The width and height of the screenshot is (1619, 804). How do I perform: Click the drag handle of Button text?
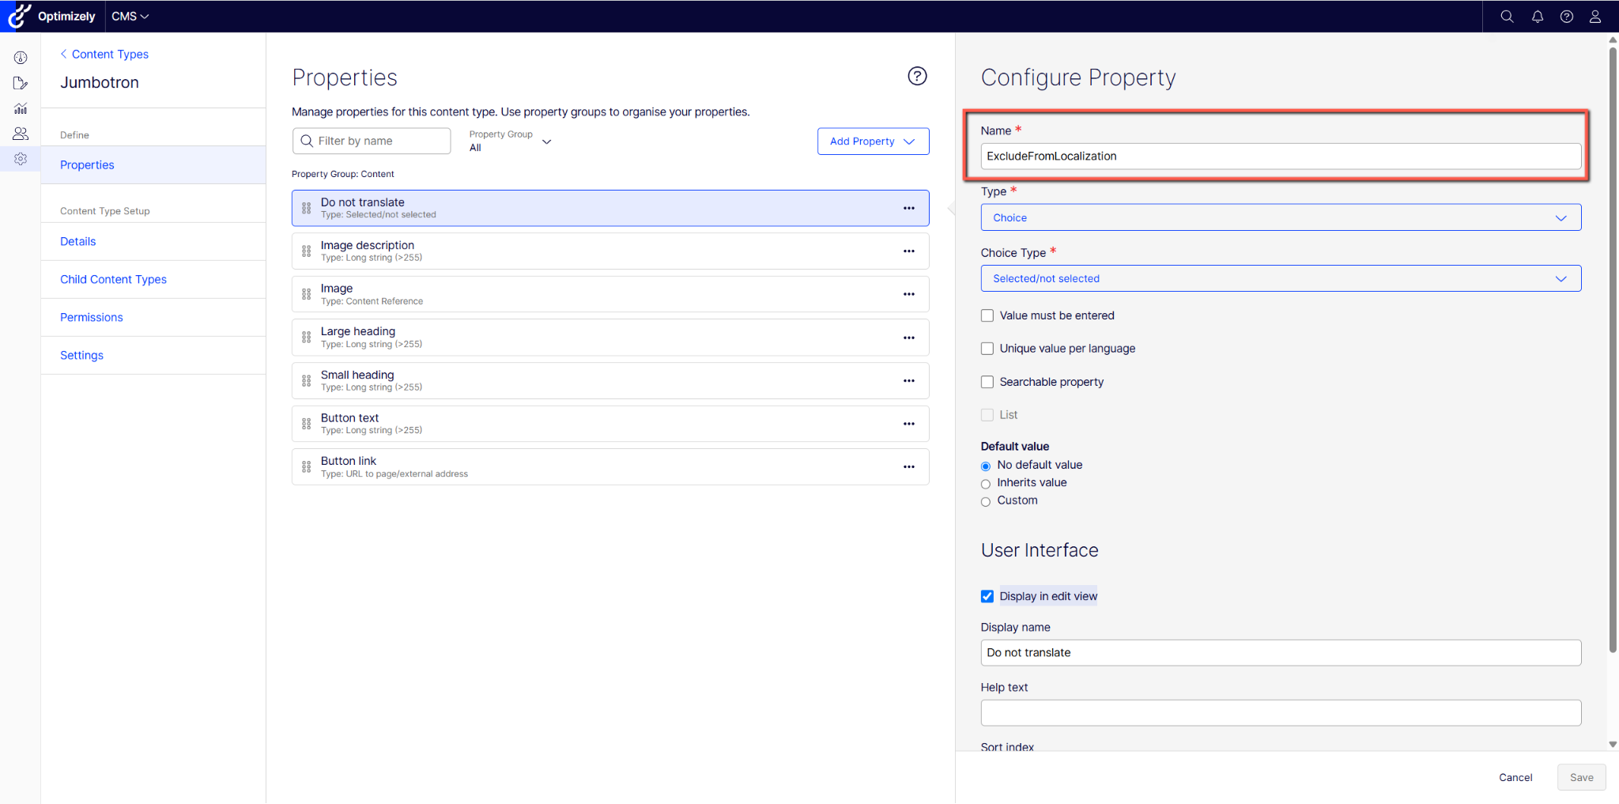click(306, 424)
